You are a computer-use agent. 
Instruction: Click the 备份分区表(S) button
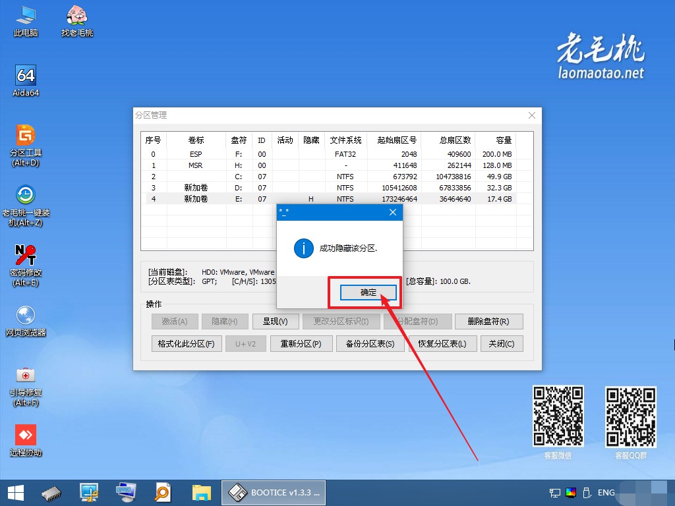(370, 344)
